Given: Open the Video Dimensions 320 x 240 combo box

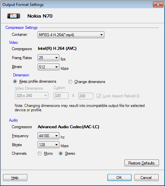Looking at the screenshot, I should coord(32,96).
